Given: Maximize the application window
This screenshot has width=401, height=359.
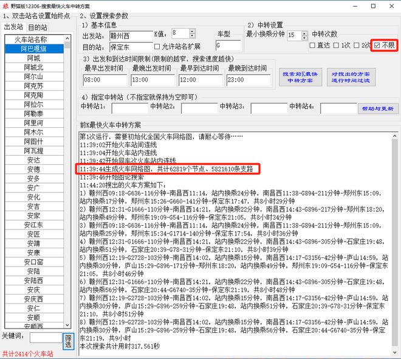Looking at the screenshot, I should pos(373,6).
